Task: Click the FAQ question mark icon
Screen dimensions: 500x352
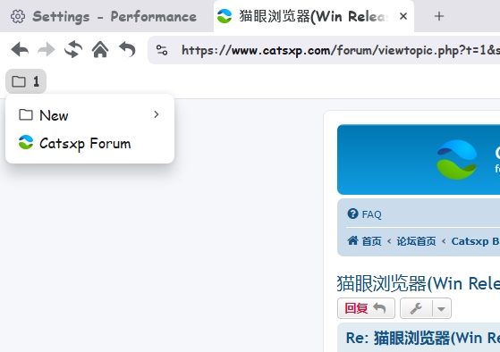Action: point(353,214)
